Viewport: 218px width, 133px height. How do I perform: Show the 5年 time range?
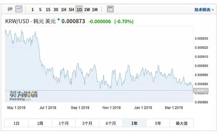[x=158, y=123]
